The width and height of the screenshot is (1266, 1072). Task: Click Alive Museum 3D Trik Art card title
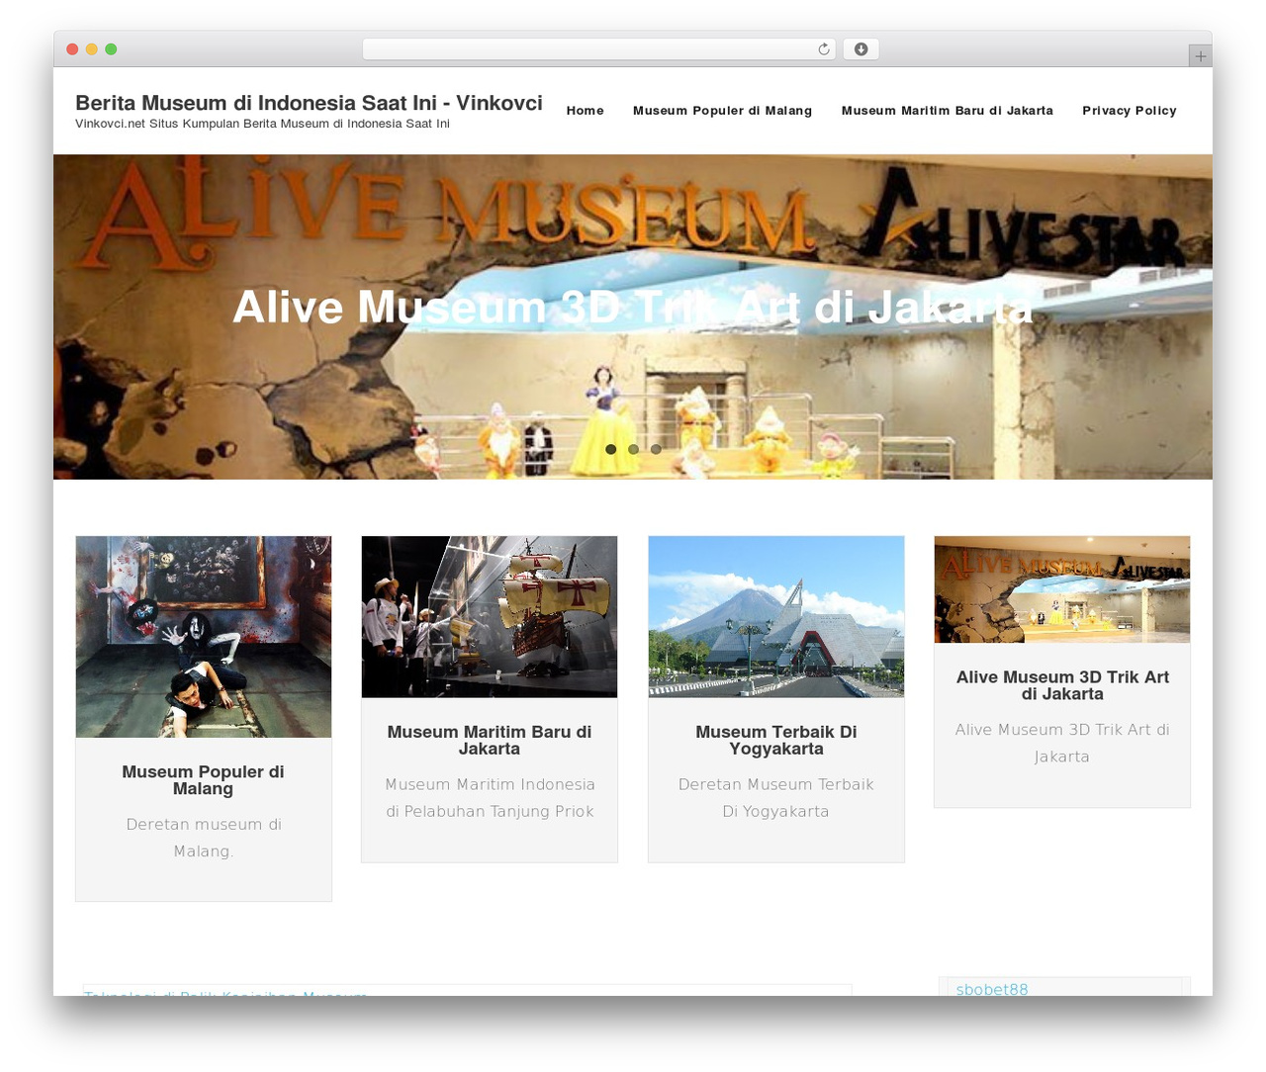[x=1062, y=685]
